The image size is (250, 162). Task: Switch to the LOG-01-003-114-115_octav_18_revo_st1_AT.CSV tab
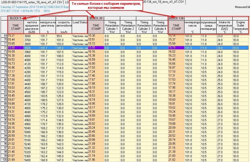32,2
